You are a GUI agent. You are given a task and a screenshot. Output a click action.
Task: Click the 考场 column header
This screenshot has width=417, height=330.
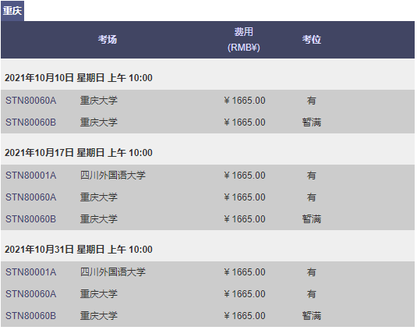pos(108,39)
